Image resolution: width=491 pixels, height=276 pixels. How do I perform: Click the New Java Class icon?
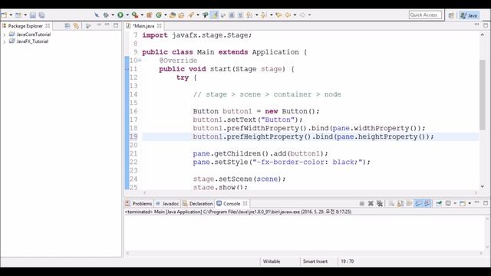click(x=159, y=15)
